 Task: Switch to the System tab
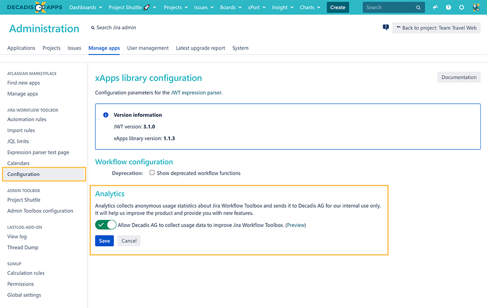click(x=241, y=48)
